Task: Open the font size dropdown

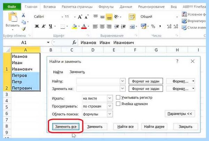Action: [x=75, y=17]
